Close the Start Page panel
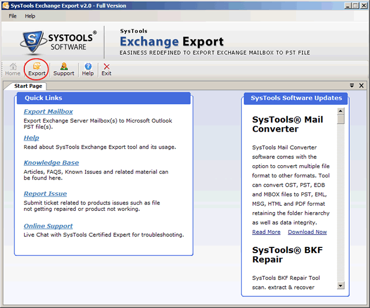The height and width of the screenshot is (308, 370). [361, 86]
